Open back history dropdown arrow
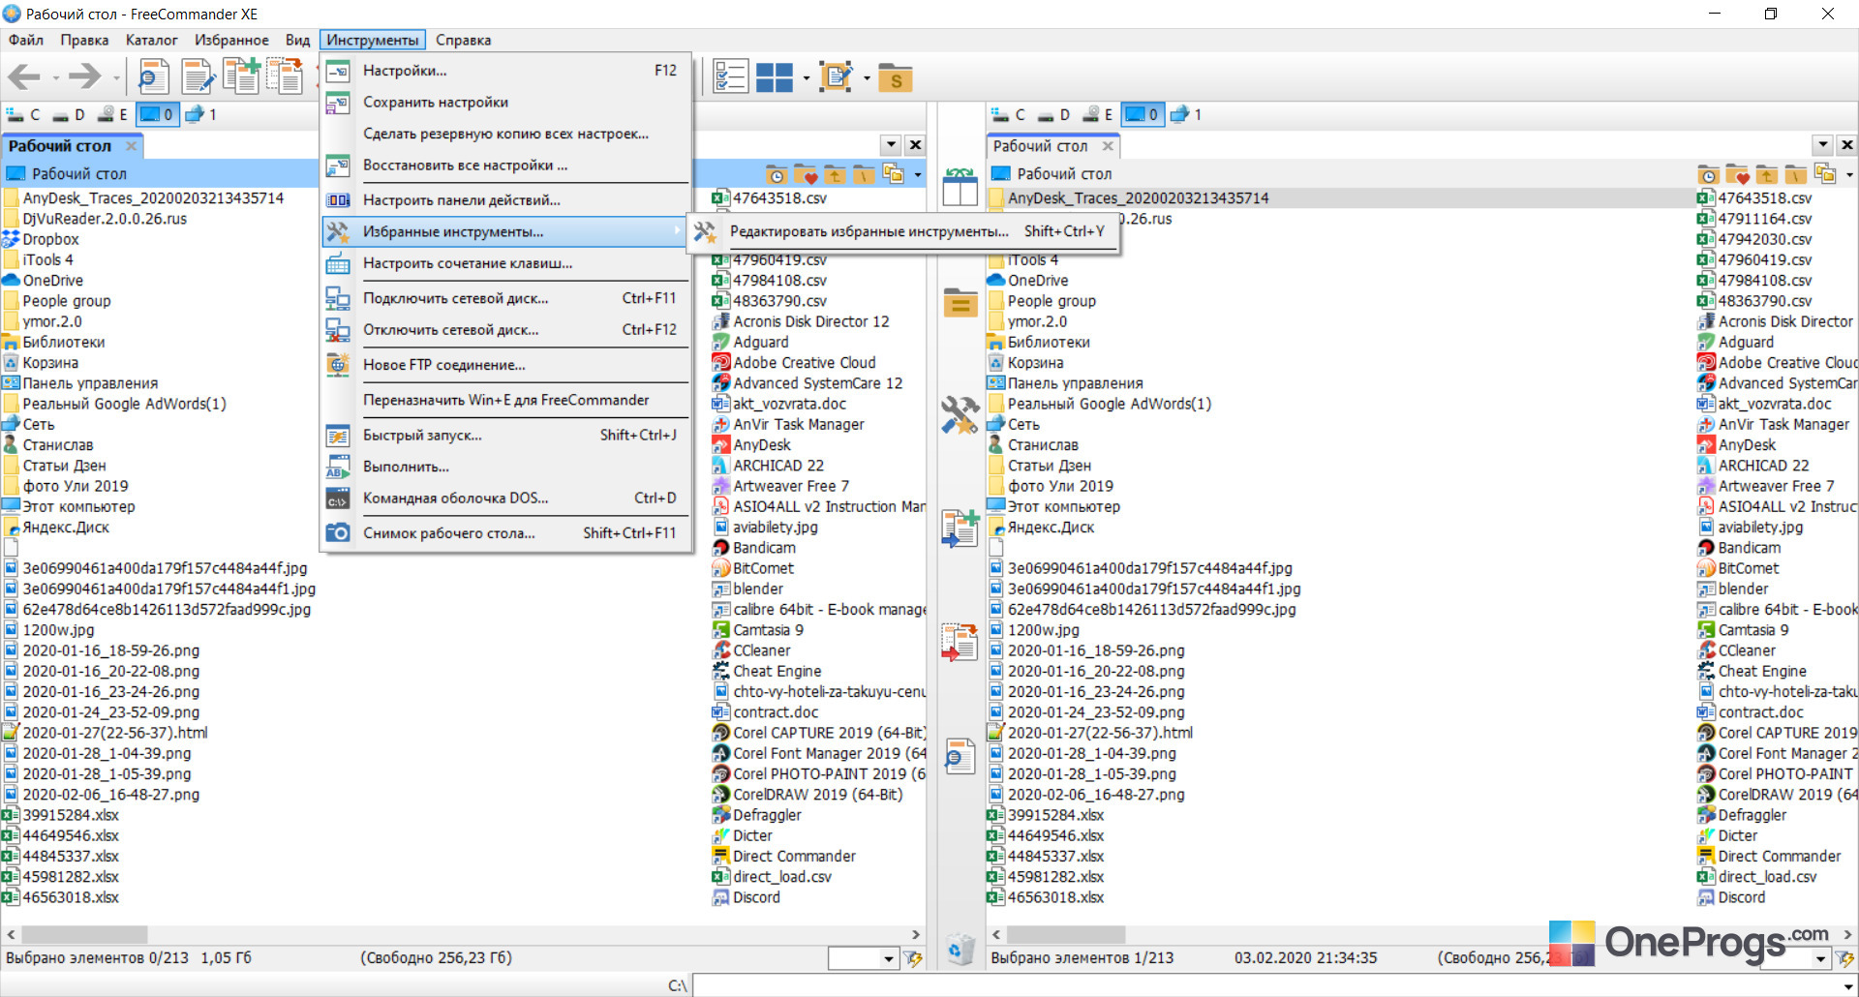This screenshot has width=1859, height=997. coord(55,77)
